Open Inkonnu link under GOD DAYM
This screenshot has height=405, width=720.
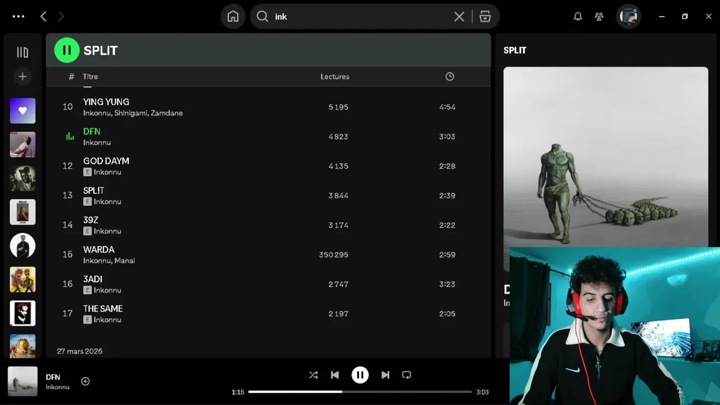(x=107, y=172)
